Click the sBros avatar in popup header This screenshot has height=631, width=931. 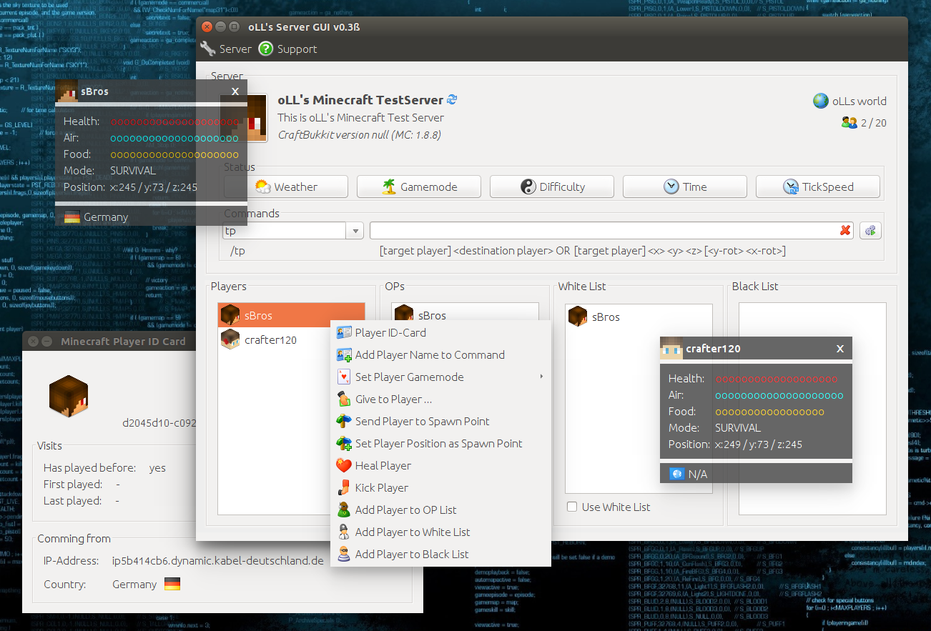click(x=66, y=91)
